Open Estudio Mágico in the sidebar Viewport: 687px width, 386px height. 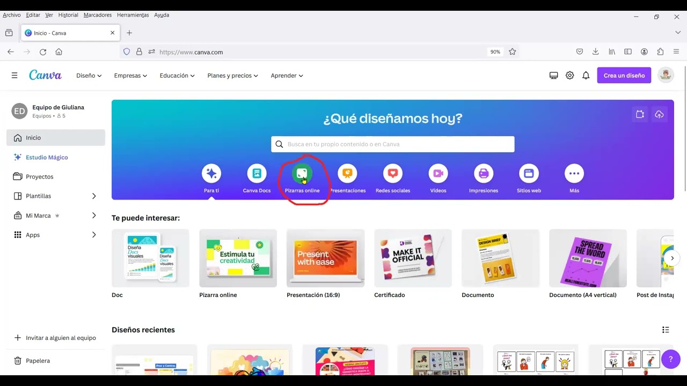click(56, 157)
